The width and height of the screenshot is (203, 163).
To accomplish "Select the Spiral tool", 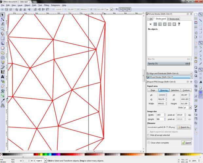I will tap(3, 58).
